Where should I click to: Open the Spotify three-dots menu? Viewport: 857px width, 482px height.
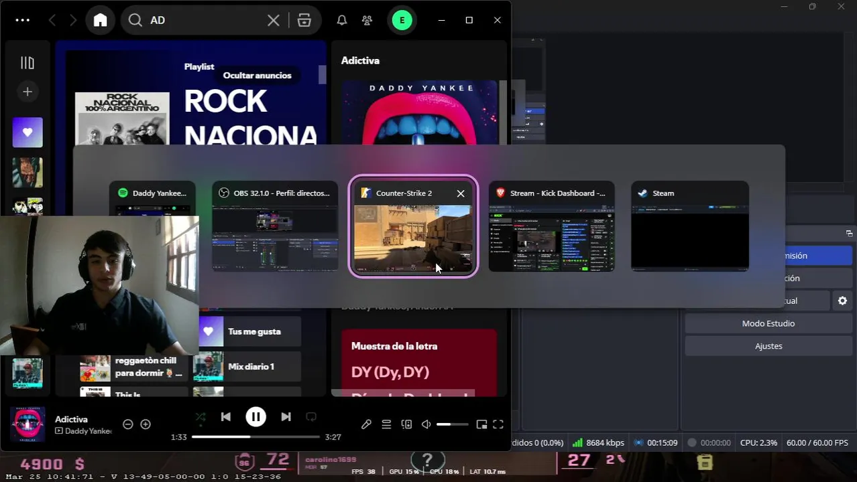(22, 20)
